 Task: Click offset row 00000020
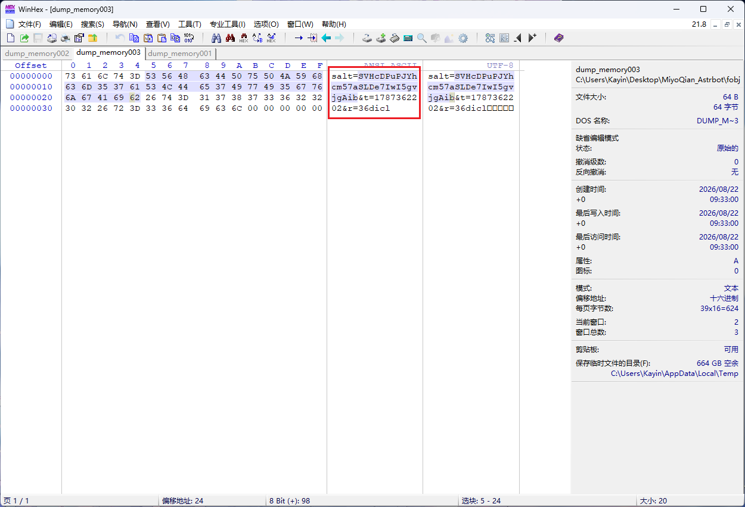pyautogui.click(x=31, y=98)
